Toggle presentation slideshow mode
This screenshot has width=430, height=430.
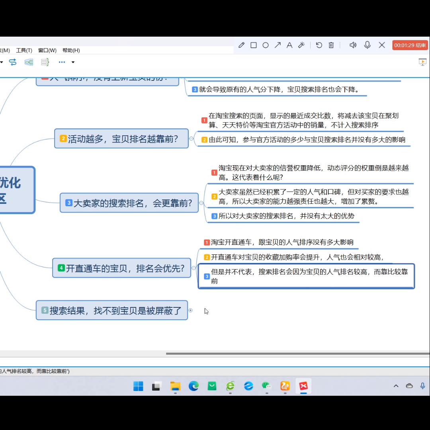tap(423, 62)
